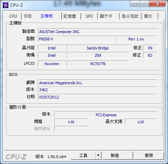Select the P8Z68-V model value

point(76,39)
